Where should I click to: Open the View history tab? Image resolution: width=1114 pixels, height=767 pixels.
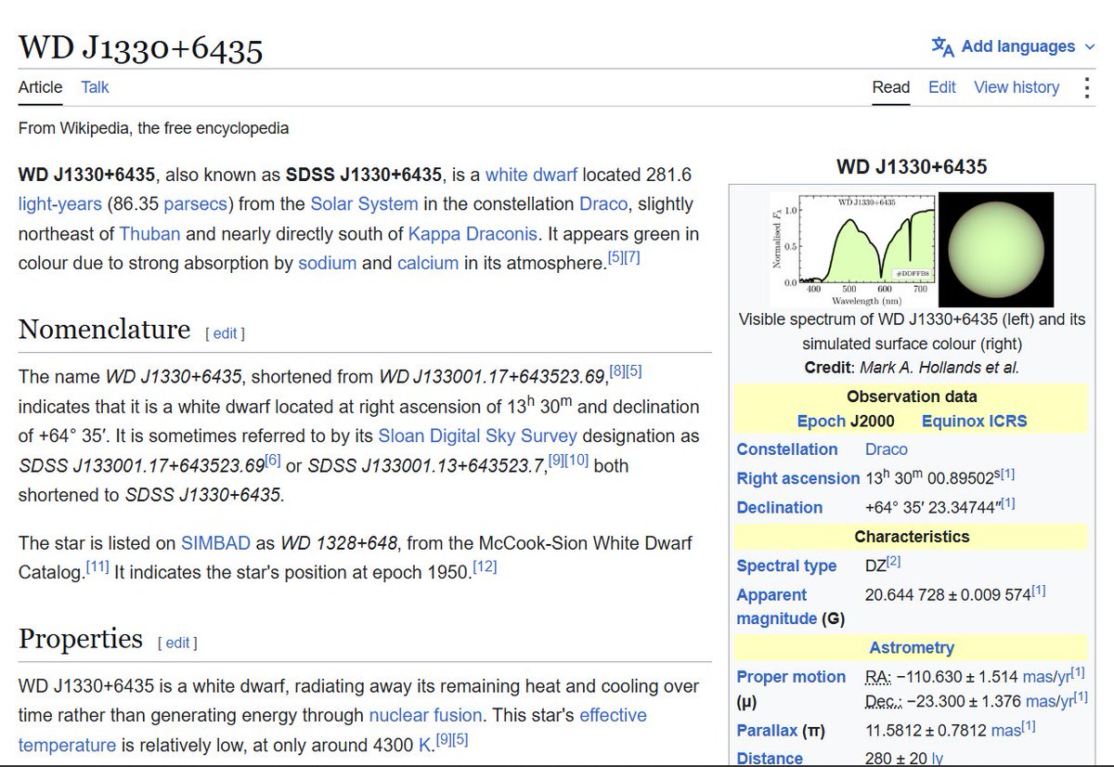(x=1017, y=87)
